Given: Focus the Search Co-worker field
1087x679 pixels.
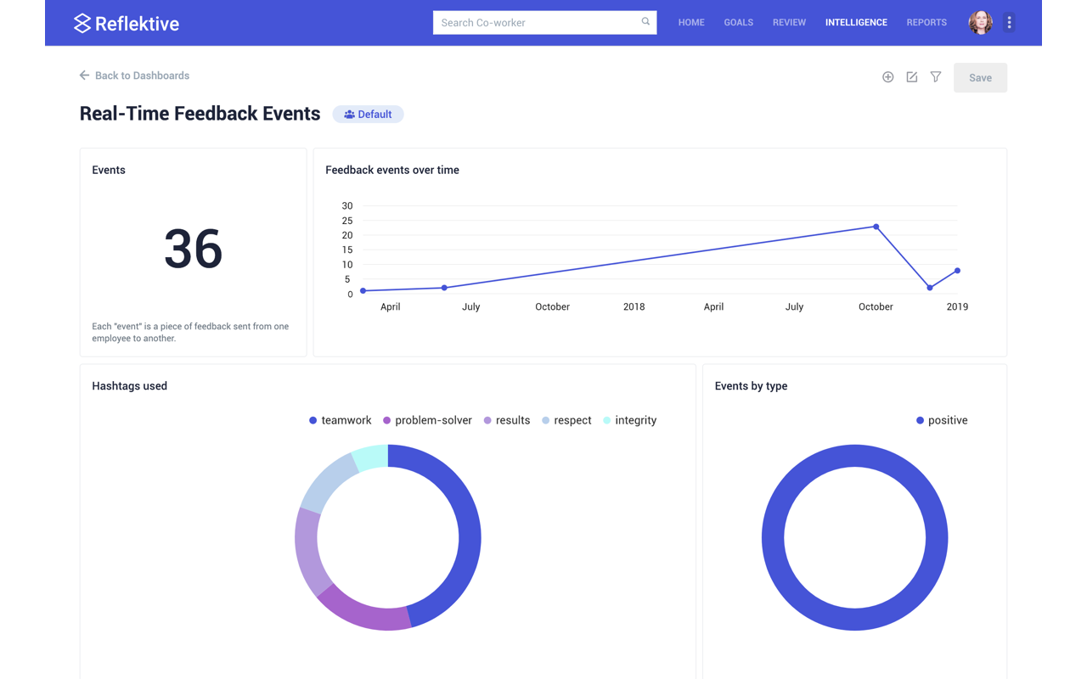Looking at the screenshot, I should [535, 23].
